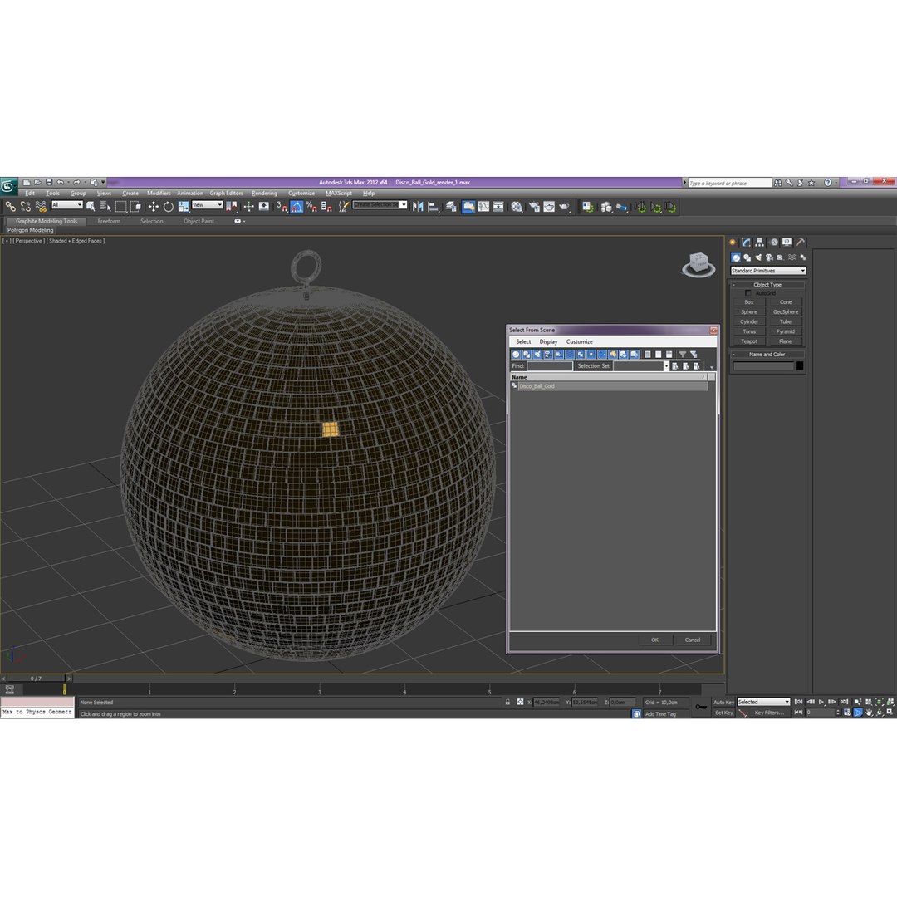Open the Edit menu
This screenshot has height=897, width=897.
pos(30,194)
